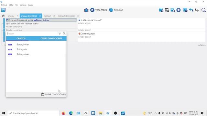The image size is (207, 116).
Task: Close the menu2 (Eventos) tab
Action: 78,16
